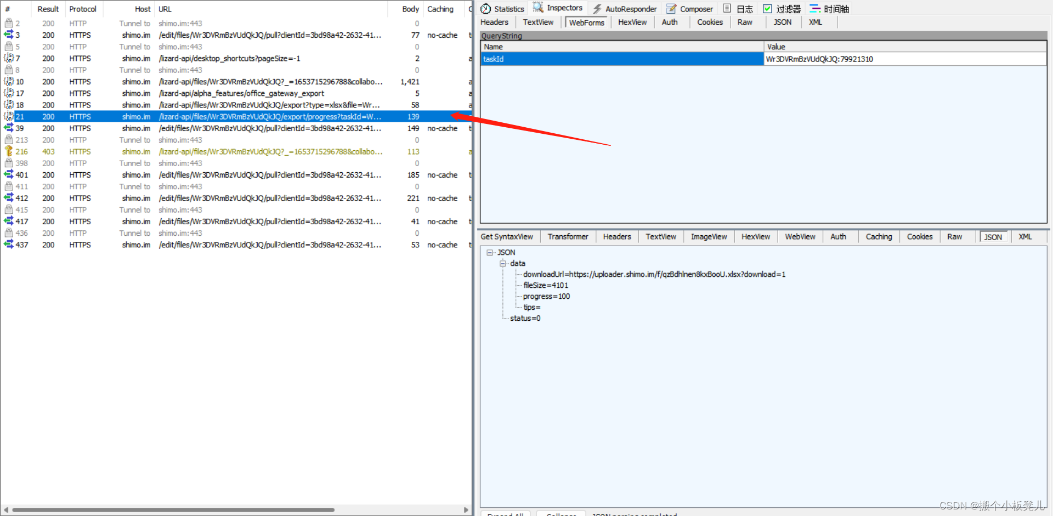Click the JSON icon of session 18

[9, 105]
